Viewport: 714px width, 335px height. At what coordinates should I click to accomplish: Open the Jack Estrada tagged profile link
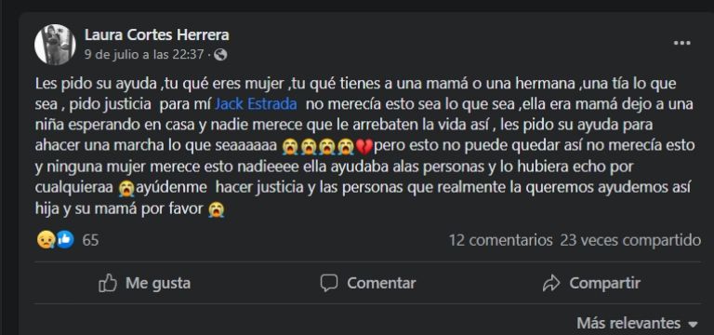click(x=256, y=104)
